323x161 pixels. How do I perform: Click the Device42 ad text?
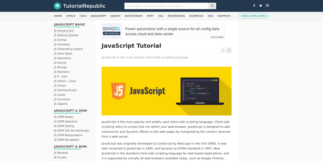tap(172, 31)
